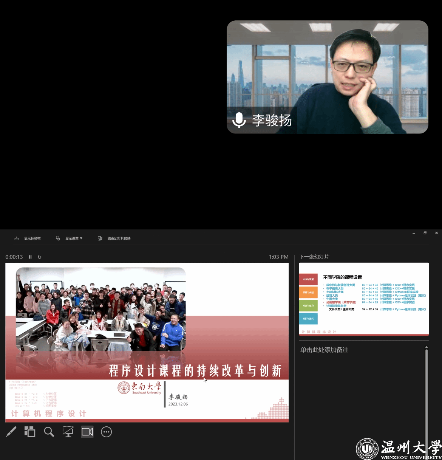Click the microphone icon beside 李骏扬

[x=239, y=120]
